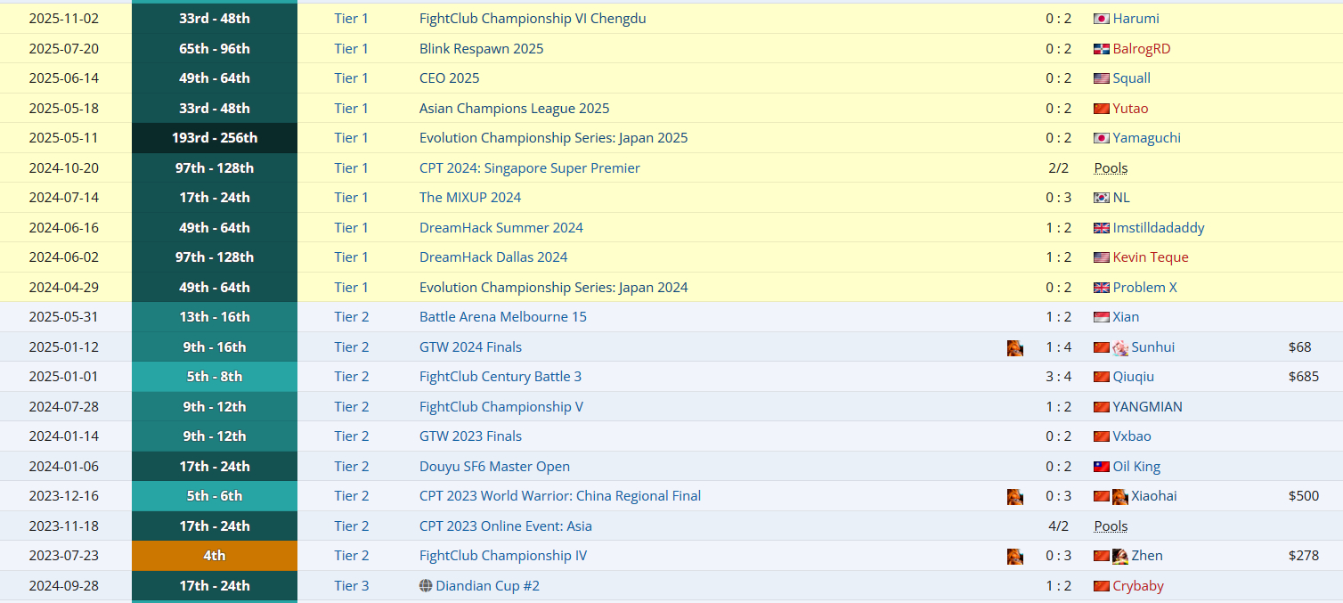Click the 5th - 6th placement cell
This screenshot has height=603, width=1343.
(x=215, y=496)
